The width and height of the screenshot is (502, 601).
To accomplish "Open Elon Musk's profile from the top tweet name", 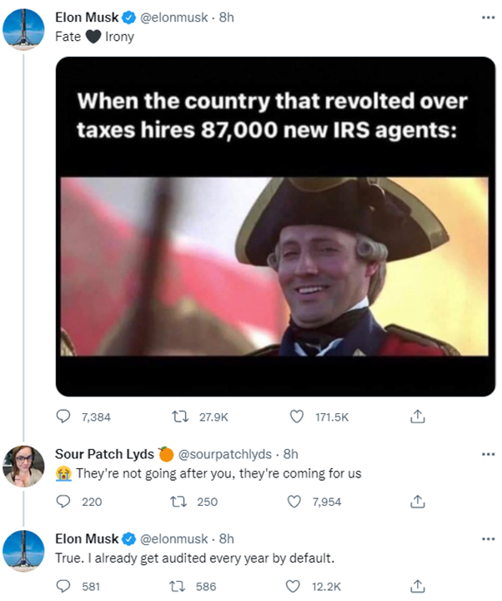I will pos(87,18).
